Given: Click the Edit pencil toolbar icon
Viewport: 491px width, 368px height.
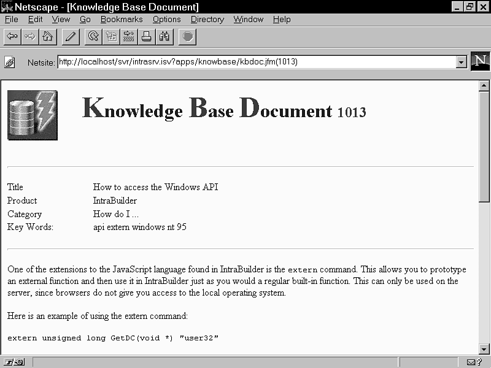Looking at the screenshot, I should (x=70, y=37).
